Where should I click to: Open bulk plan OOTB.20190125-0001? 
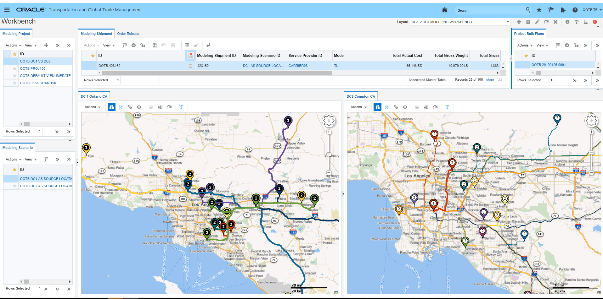pyautogui.click(x=549, y=65)
